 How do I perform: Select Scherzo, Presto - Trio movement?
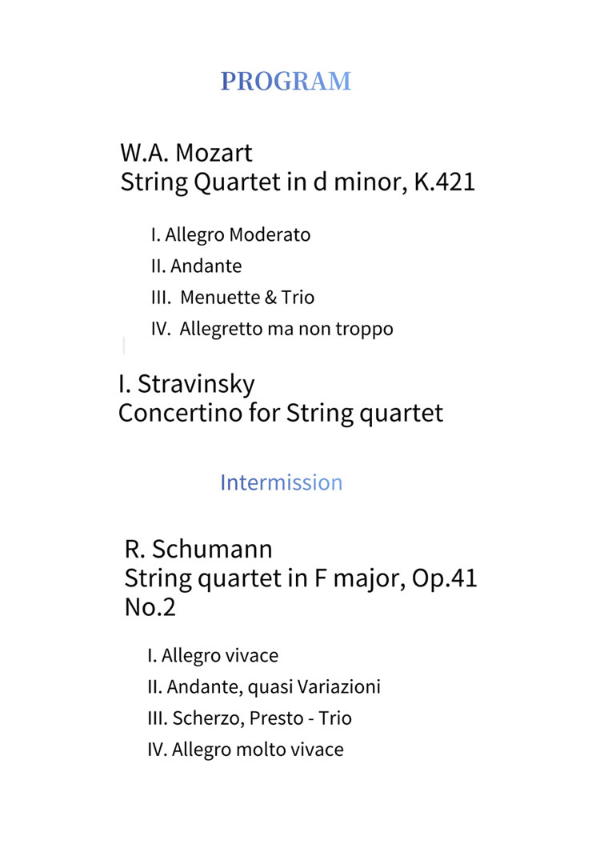pyautogui.click(x=250, y=718)
